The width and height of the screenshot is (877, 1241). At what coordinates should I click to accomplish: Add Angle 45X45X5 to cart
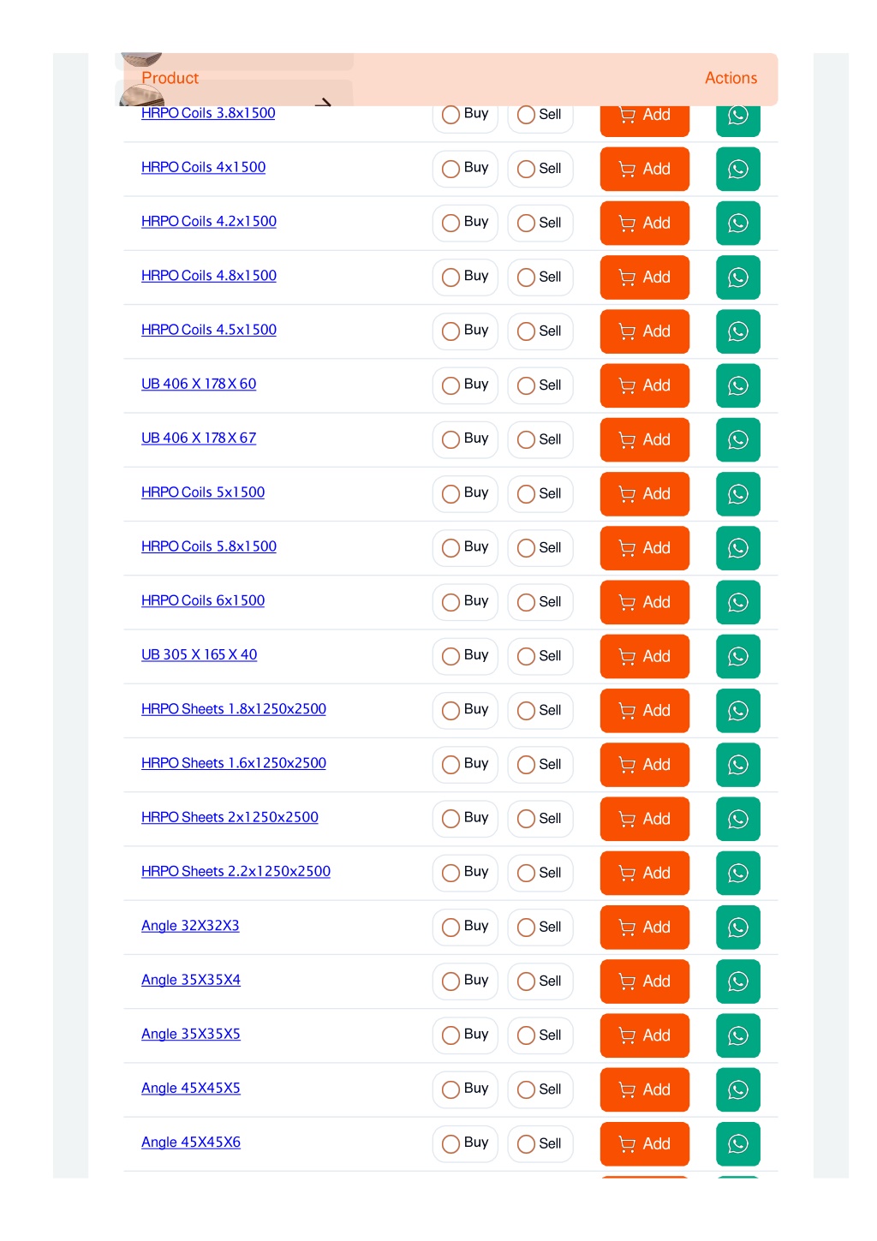pos(644,1089)
